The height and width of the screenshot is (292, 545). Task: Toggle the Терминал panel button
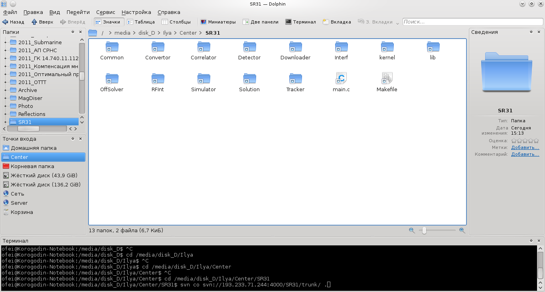point(300,22)
